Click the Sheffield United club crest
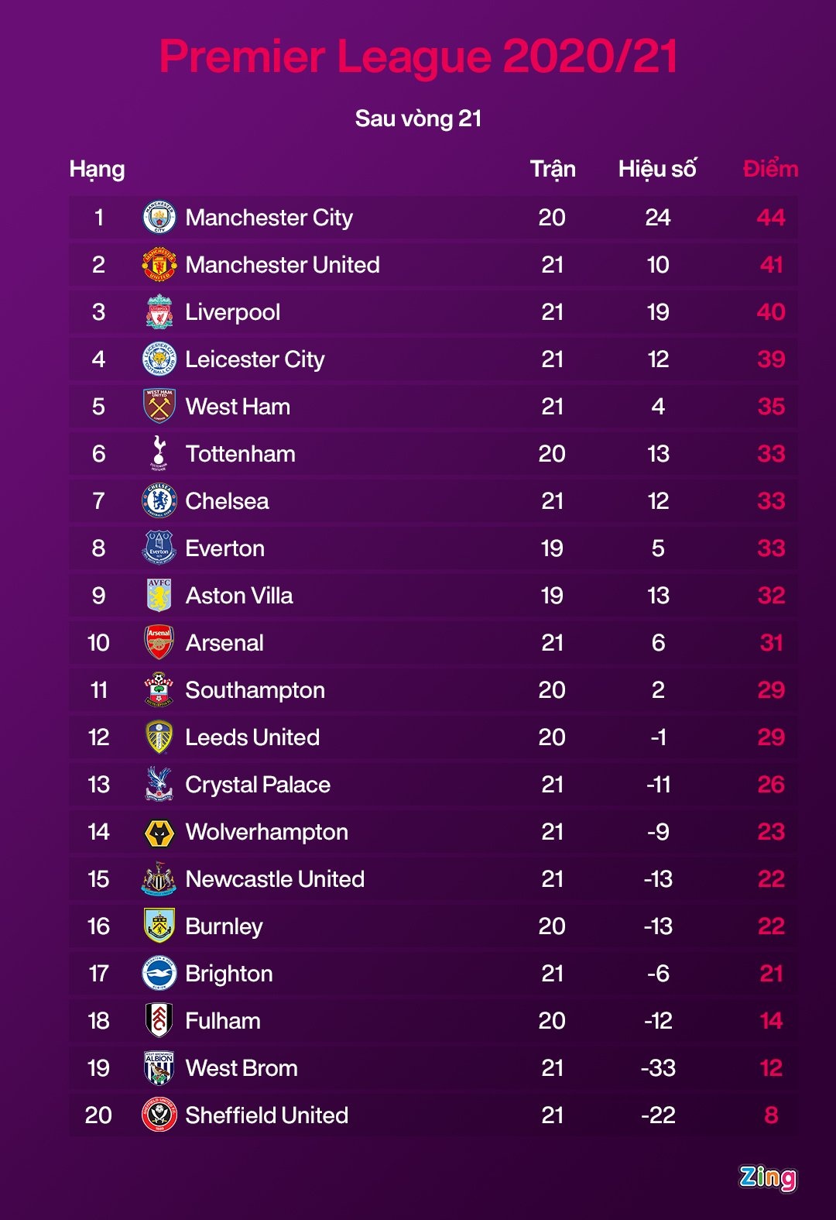The width and height of the screenshot is (836, 1220). click(x=159, y=1115)
